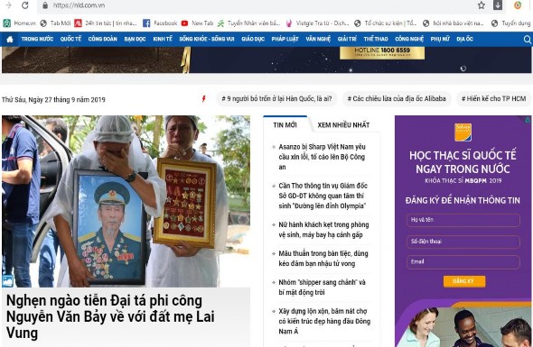Go to the CÔNG NGHỆ section

click(409, 39)
